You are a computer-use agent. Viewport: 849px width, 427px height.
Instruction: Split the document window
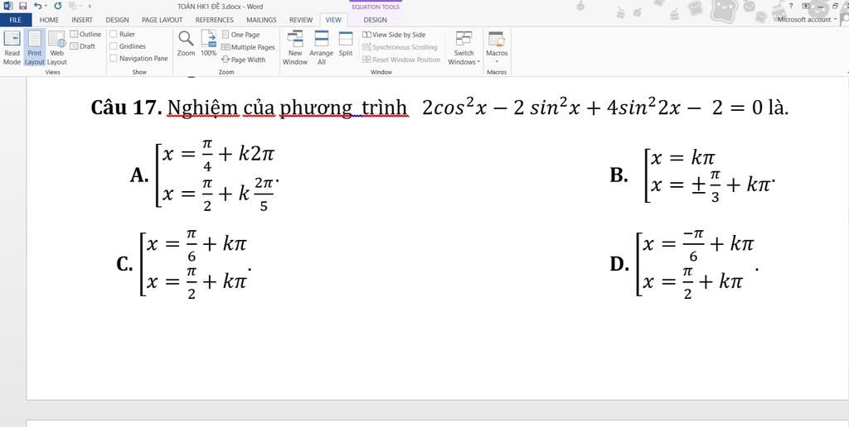346,43
